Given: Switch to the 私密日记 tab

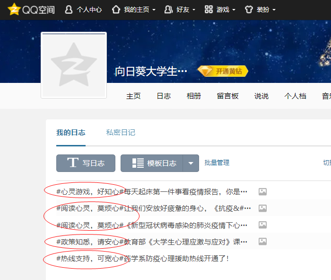Looking at the screenshot, I should click(121, 133).
